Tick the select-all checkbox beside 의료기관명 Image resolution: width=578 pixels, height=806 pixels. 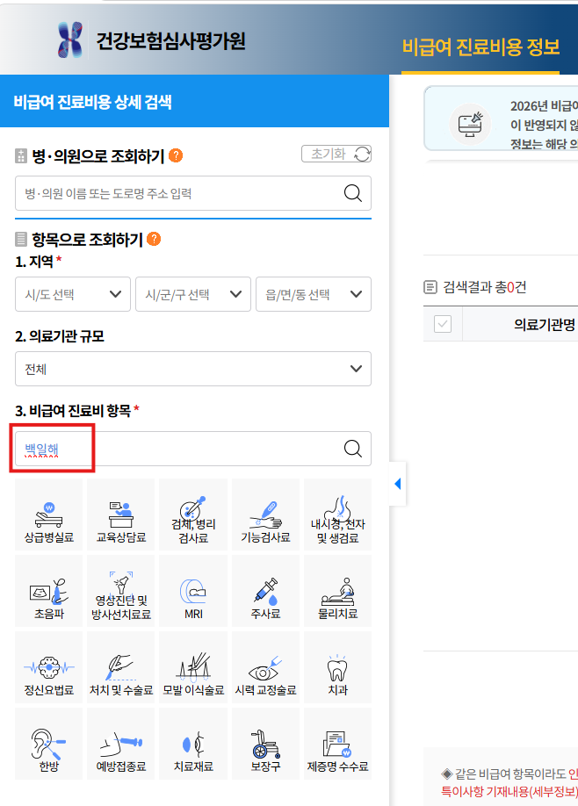[x=443, y=324]
